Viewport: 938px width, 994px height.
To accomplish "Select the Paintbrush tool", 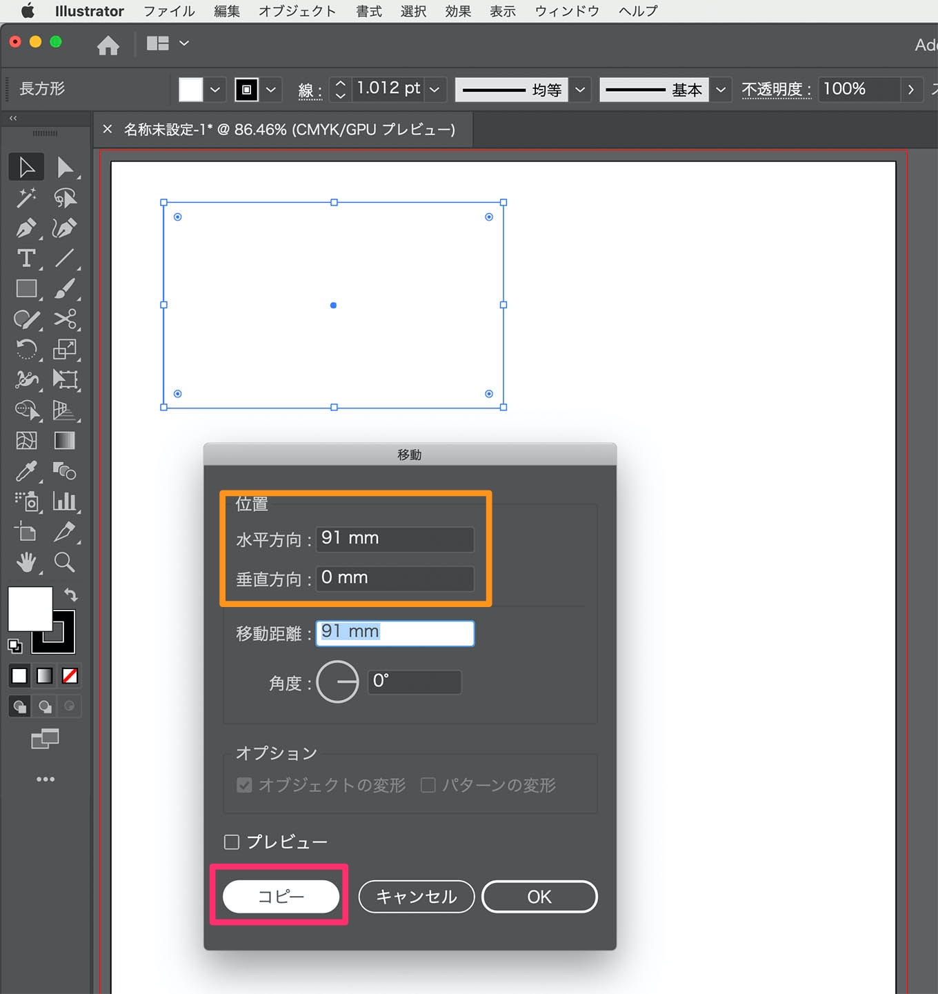I will click(65, 288).
